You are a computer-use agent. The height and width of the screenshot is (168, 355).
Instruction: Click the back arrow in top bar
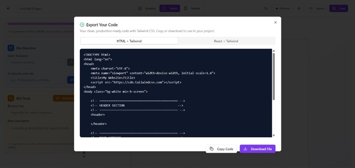(8, 8)
